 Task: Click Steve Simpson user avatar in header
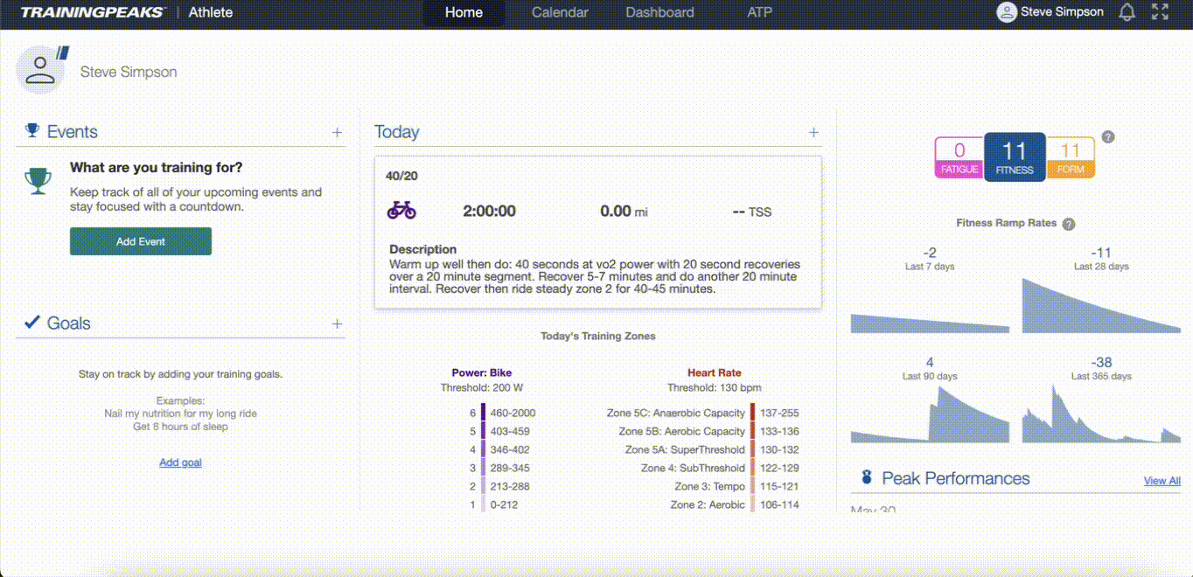coord(1007,12)
